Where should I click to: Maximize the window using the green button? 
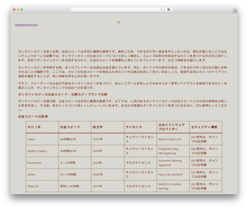[22, 10]
